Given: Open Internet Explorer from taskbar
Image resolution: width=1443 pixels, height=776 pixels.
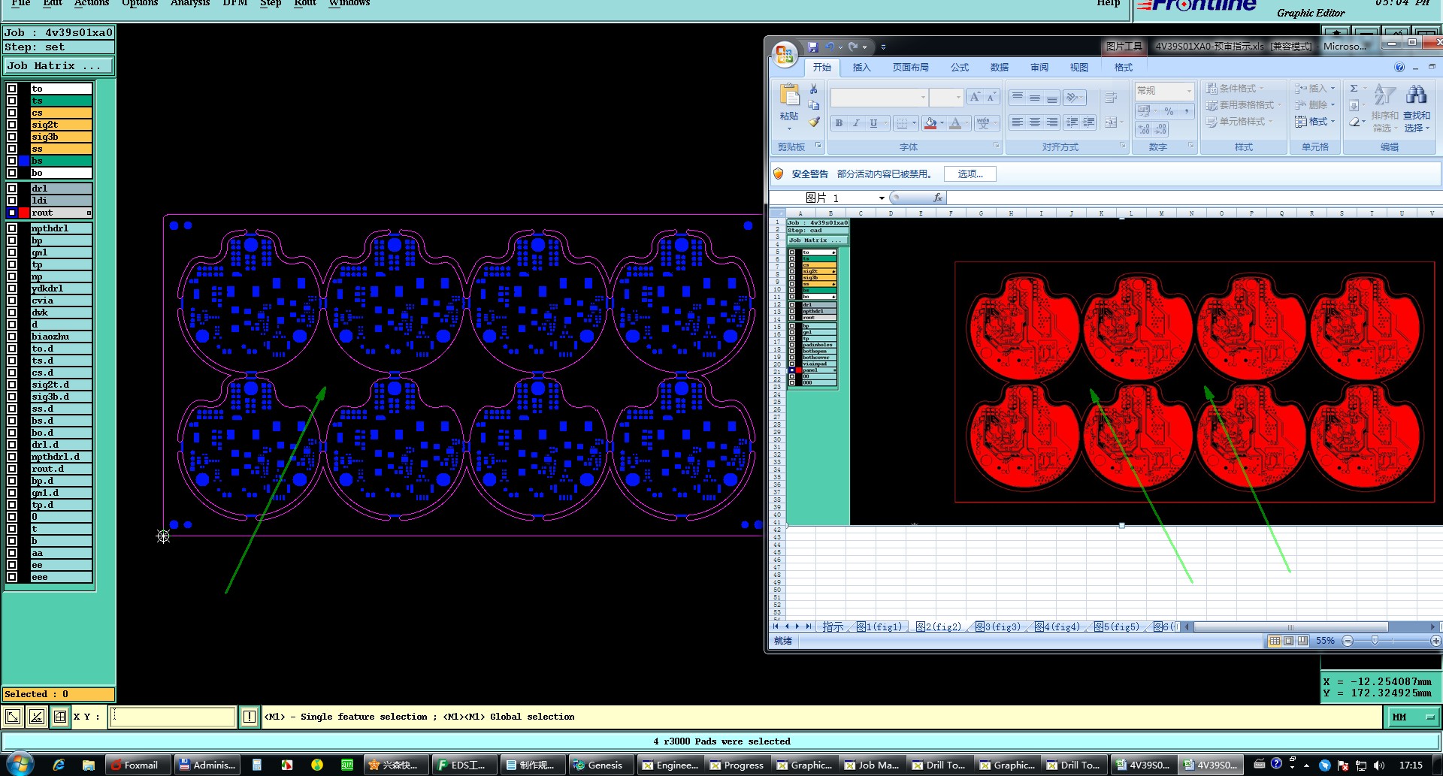Looking at the screenshot, I should pyautogui.click(x=59, y=765).
